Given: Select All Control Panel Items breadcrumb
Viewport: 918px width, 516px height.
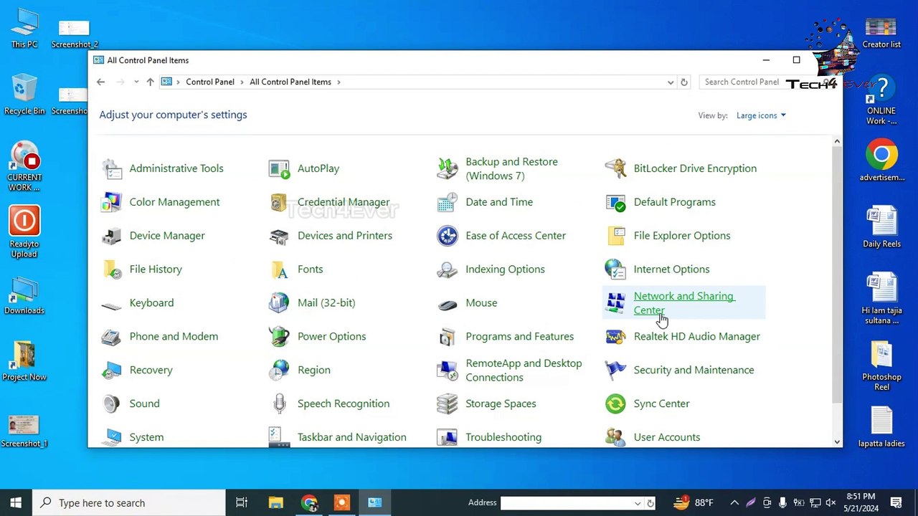Looking at the screenshot, I should click(290, 82).
